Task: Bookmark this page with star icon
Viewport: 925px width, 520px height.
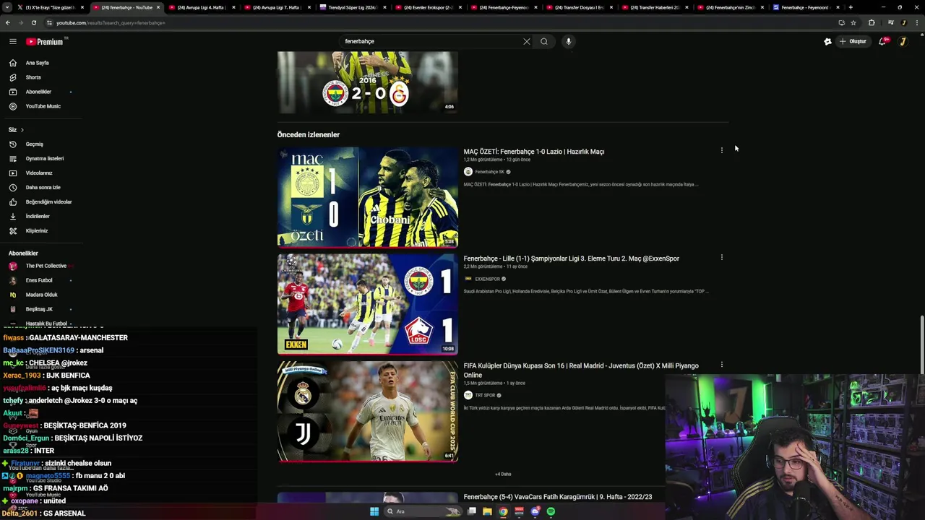Action: point(853,22)
